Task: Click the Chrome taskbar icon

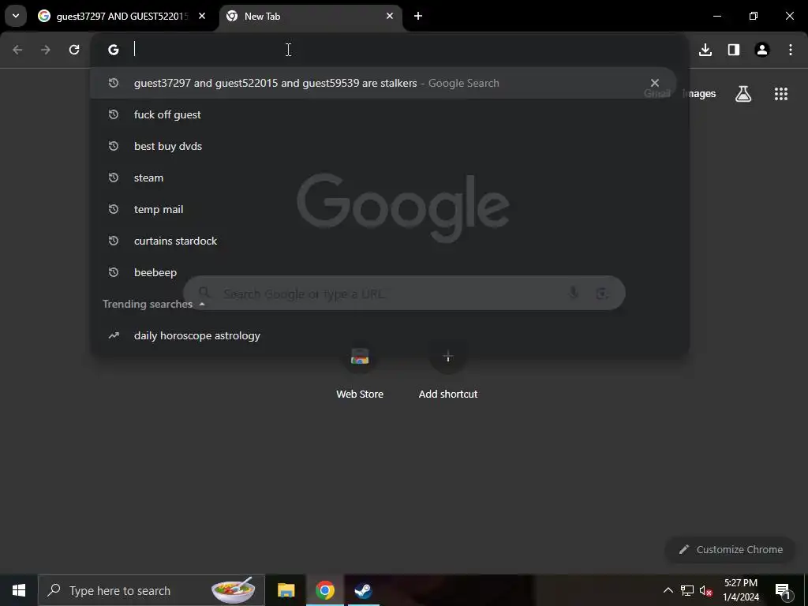Action: point(324,590)
